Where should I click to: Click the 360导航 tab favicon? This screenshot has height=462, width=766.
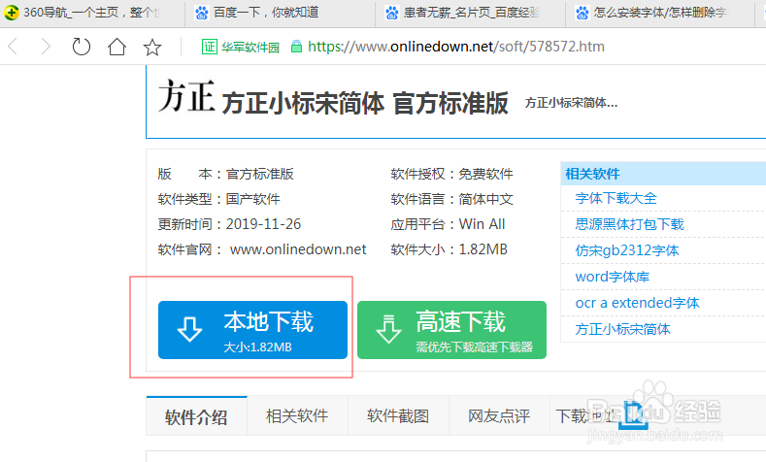12,13
